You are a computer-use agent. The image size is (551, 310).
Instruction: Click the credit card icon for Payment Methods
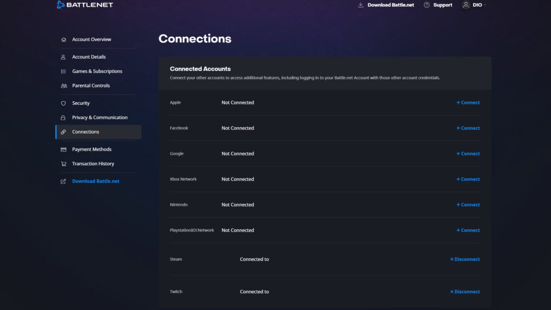[x=63, y=149]
